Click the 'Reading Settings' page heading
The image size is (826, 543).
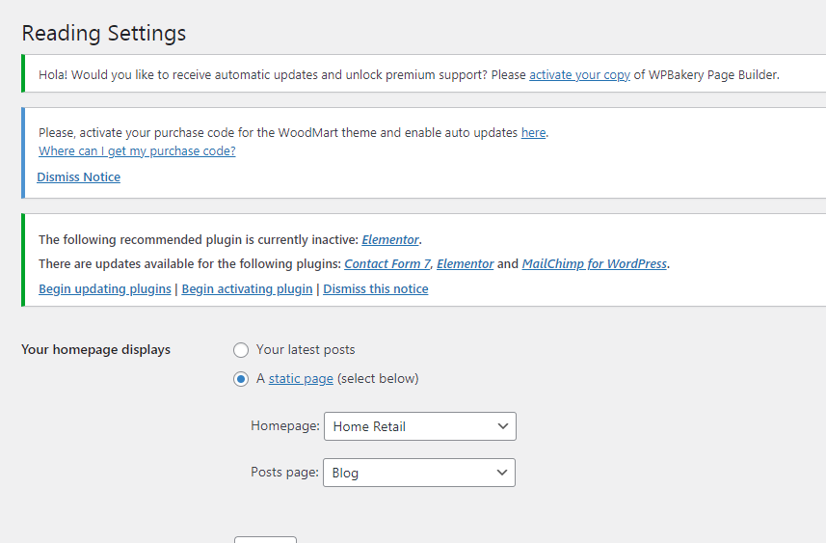click(x=104, y=33)
